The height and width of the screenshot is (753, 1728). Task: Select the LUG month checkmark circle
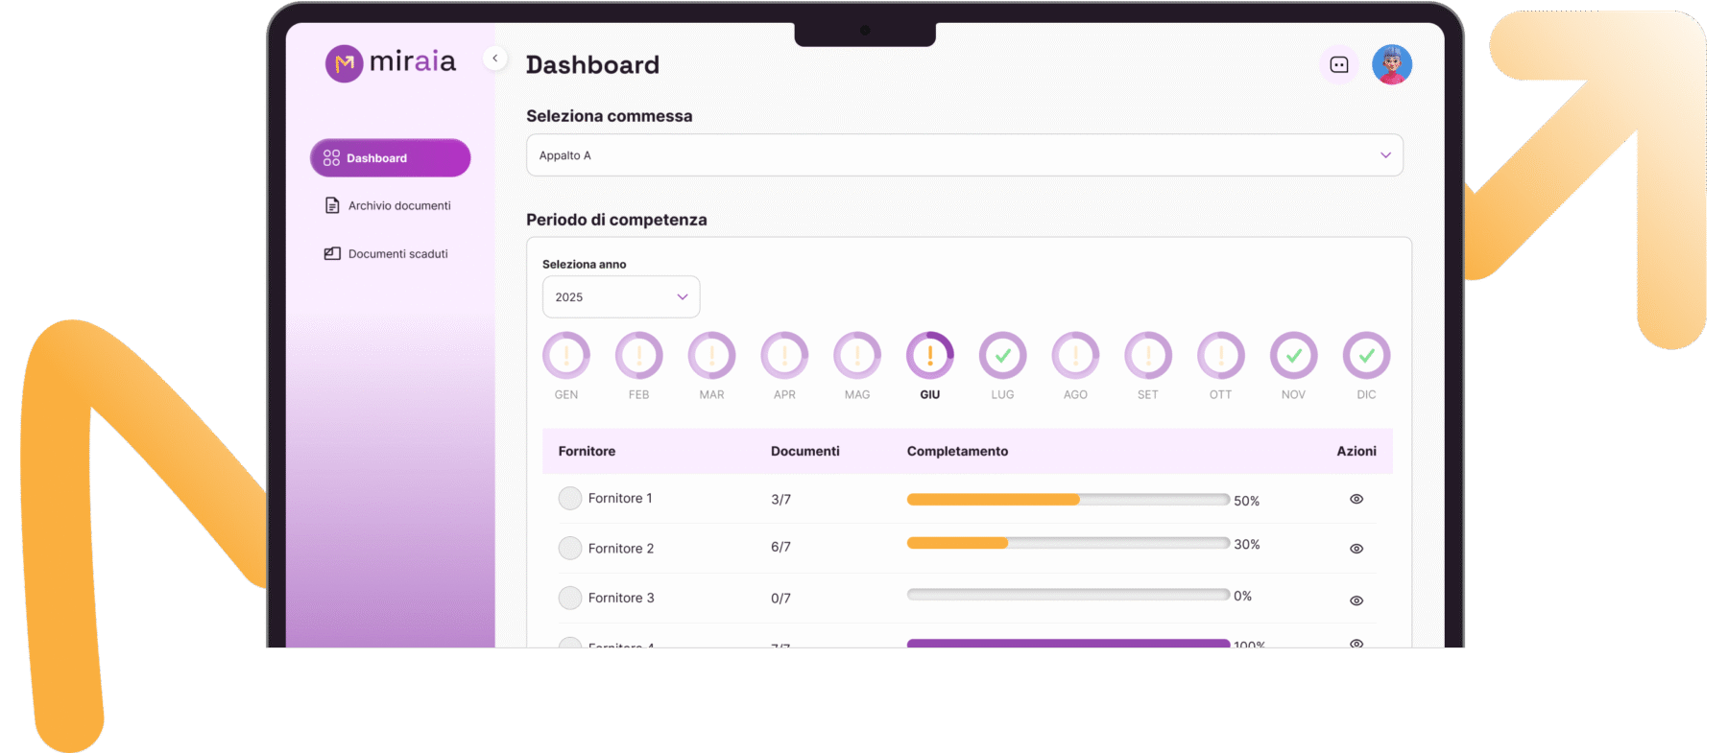(1002, 356)
